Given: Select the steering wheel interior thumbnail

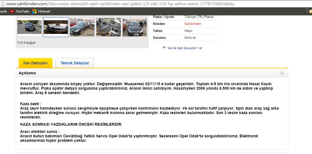Looking at the screenshot, I should pos(109,27).
